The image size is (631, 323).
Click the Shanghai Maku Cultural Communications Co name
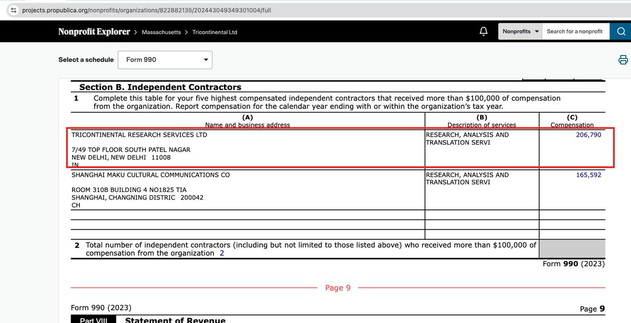(x=150, y=175)
